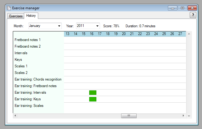
Task: Click the horizontal scrollbar left arrow
Action: click(x=15, y=116)
